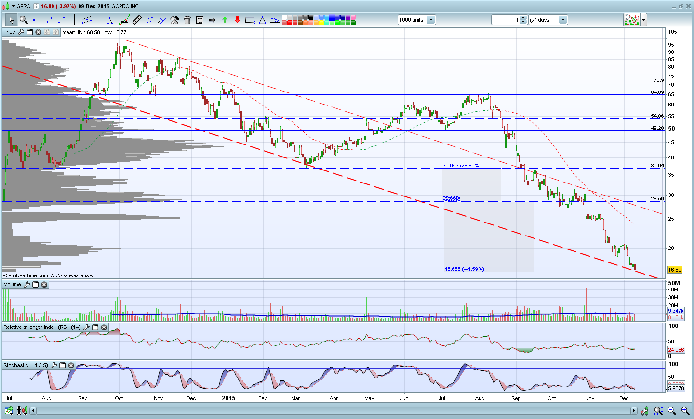Click the timeframe number input field
694x419 pixels.
pos(506,20)
